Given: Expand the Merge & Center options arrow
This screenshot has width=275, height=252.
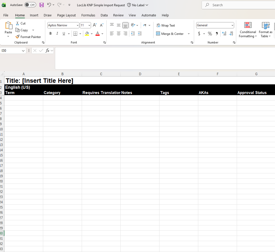Looking at the screenshot, I should (189, 34).
